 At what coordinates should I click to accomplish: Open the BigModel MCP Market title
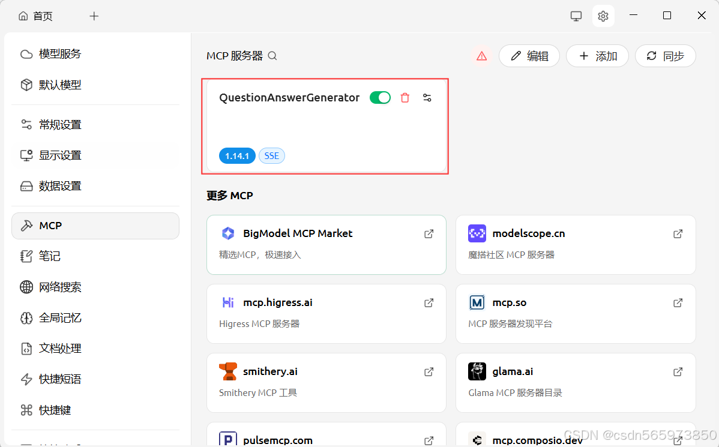click(298, 233)
